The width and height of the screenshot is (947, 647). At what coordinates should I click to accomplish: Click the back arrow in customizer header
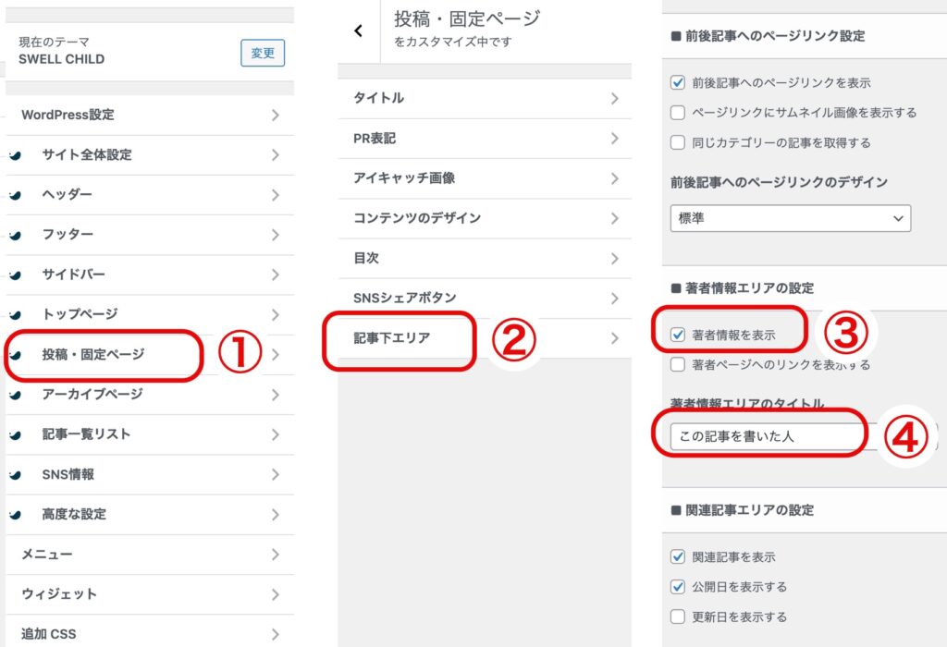coord(359,31)
